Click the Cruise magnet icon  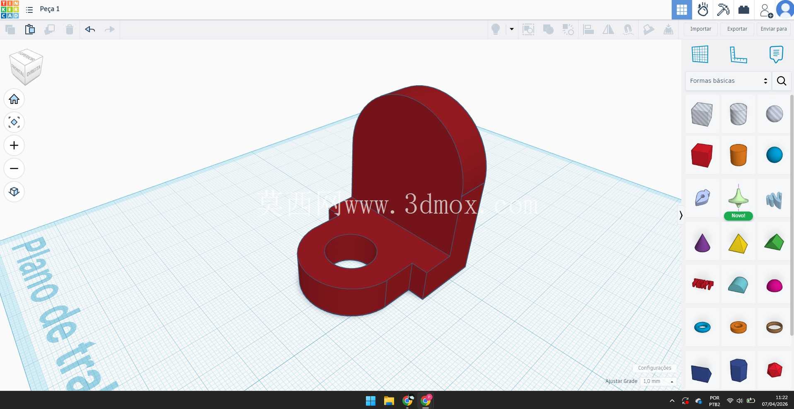click(x=628, y=29)
